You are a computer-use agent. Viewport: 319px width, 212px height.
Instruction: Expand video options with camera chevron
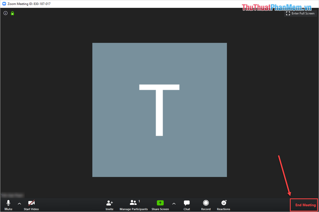pos(42,203)
